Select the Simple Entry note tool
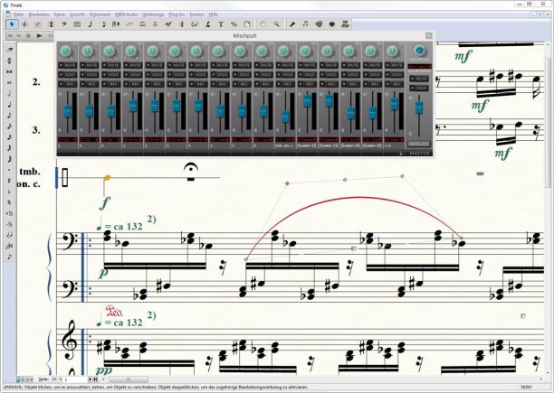The image size is (554, 393). pyautogui.click(x=91, y=24)
